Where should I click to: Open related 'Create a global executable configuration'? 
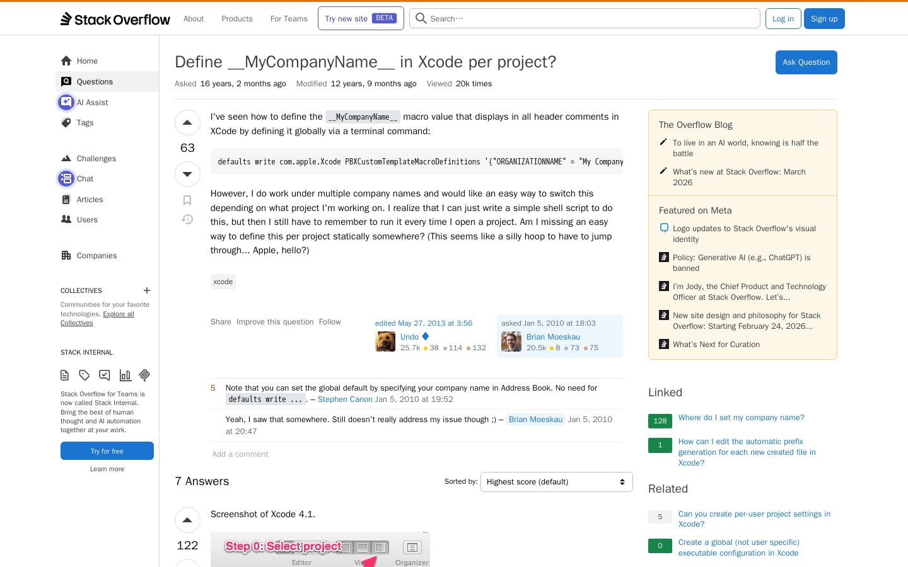pos(739,547)
